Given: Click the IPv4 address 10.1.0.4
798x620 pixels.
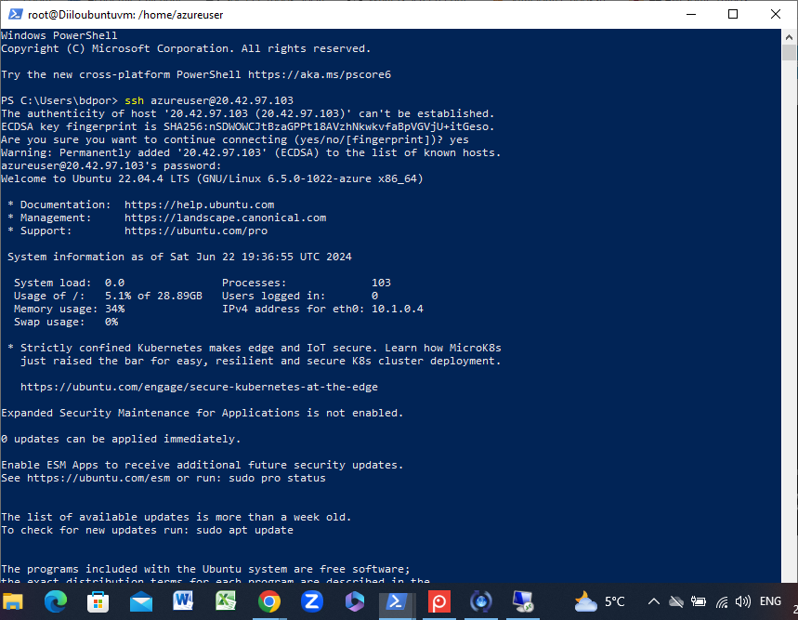Looking at the screenshot, I should (x=398, y=309).
